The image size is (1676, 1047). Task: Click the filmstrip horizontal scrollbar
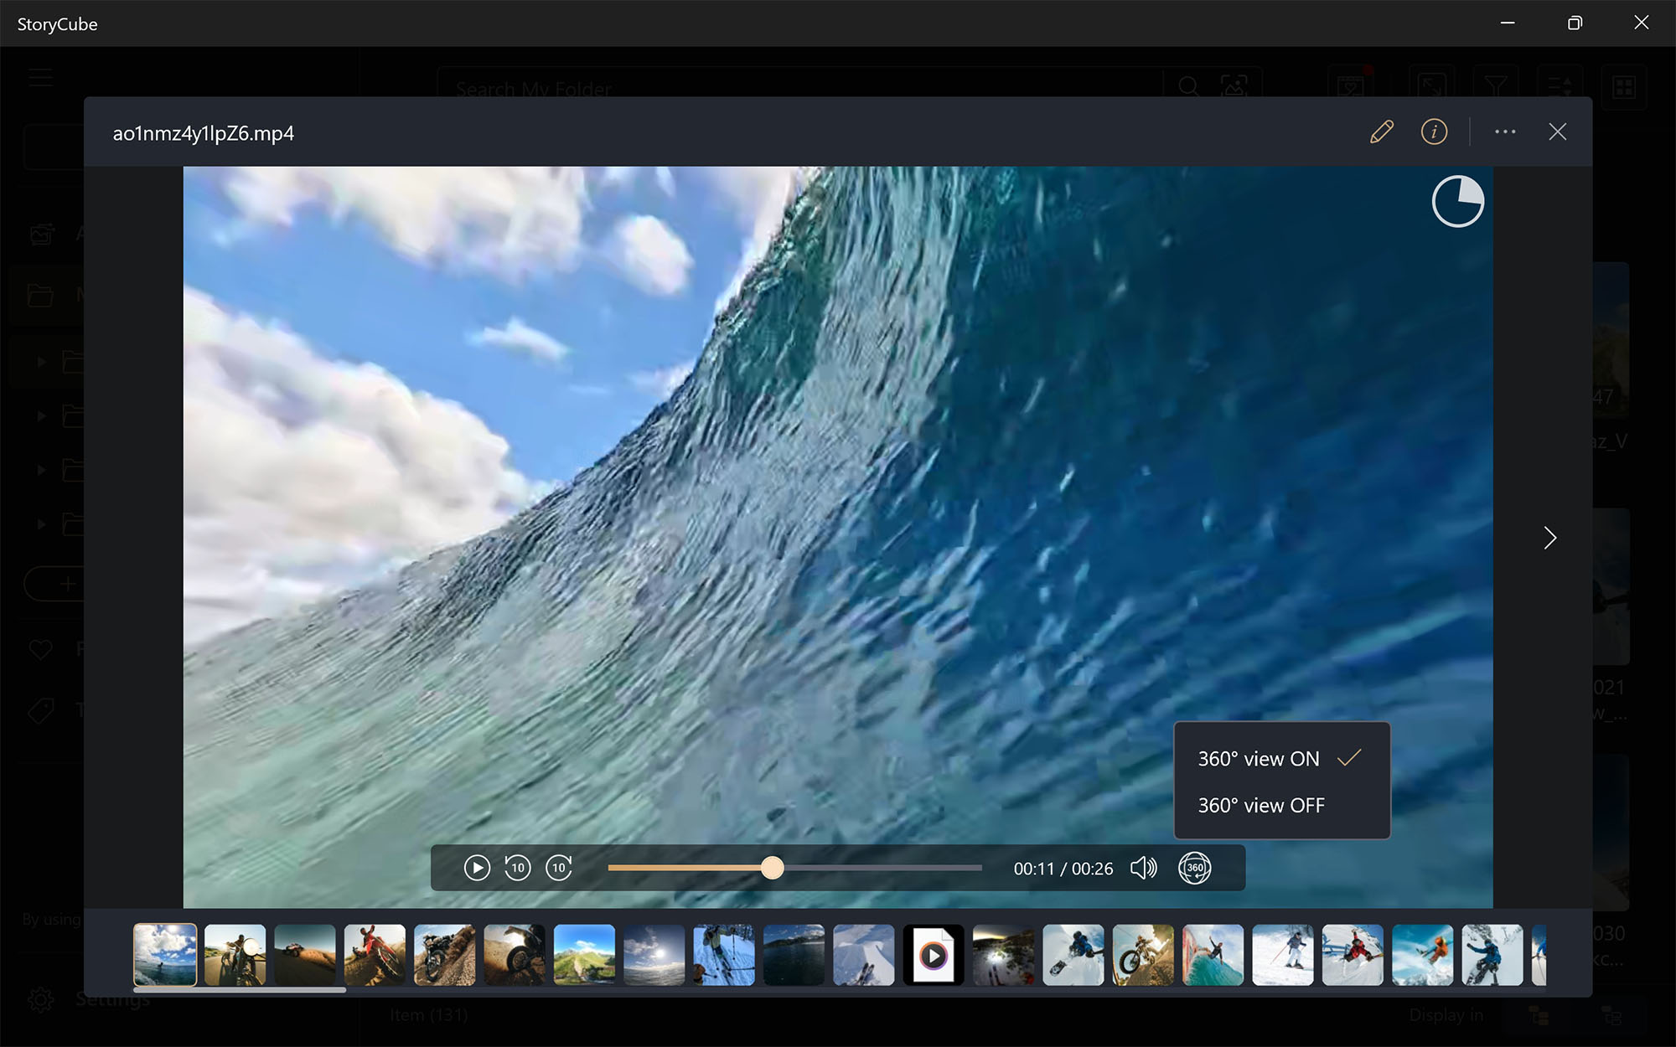coord(240,990)
